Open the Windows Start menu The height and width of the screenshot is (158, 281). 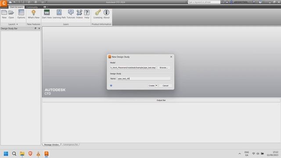coord(6,154)
